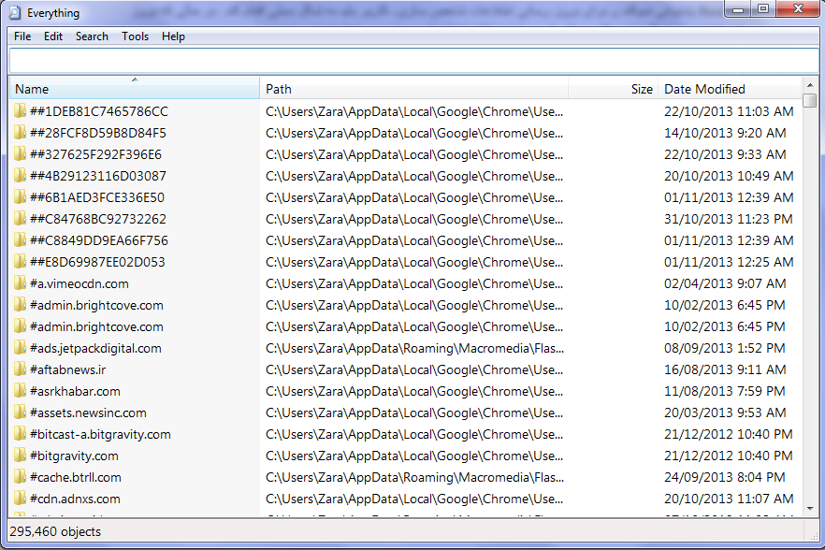Click the scrollbar up arrow
The image size is (825, 550).
tap(810, 85)
